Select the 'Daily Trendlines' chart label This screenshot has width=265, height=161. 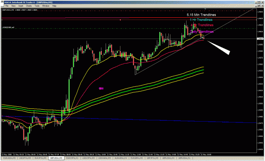pyautogui.click(x=202, y=32)
